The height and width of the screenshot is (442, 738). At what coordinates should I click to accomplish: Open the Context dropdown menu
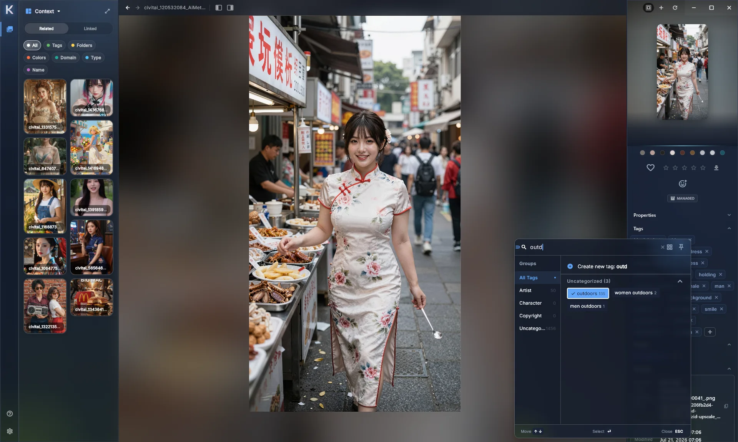pos(43,11)
